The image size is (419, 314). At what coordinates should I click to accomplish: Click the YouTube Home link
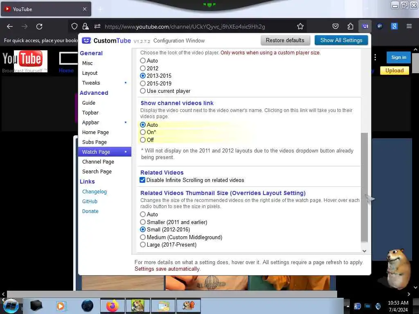(x=66, y=70)
